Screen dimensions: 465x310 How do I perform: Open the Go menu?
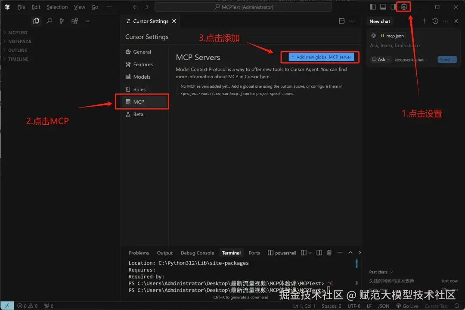pyautogui.click(x=95, y=7)
